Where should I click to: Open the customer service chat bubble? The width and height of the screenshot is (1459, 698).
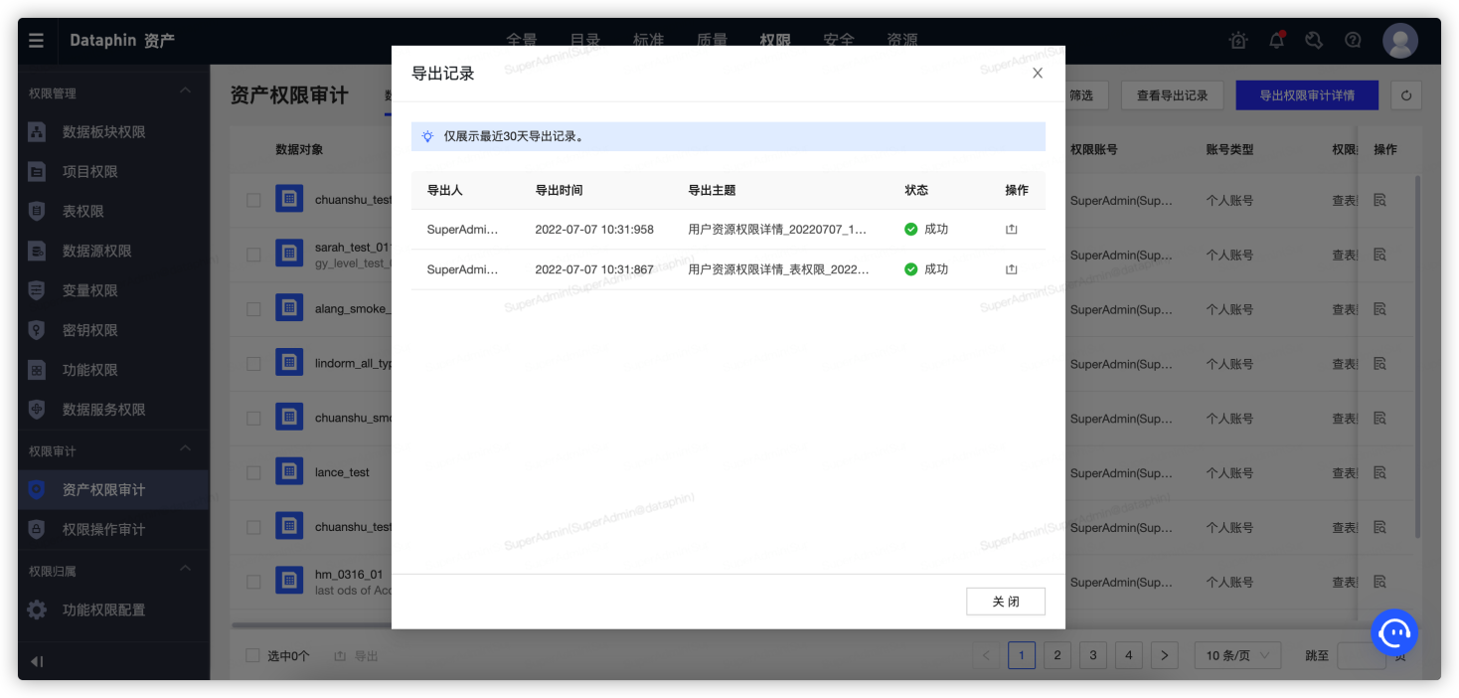1394,632
